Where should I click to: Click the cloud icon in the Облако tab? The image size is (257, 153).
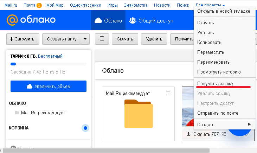click(98, 21)
